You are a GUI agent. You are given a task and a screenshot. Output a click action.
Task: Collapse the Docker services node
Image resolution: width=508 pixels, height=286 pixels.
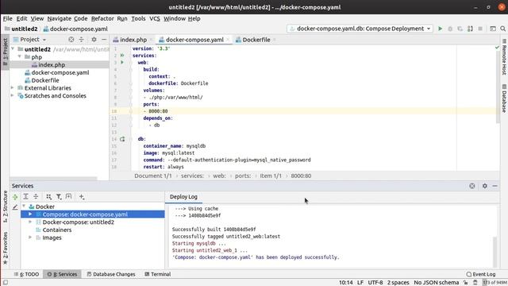tap(24, 207)
